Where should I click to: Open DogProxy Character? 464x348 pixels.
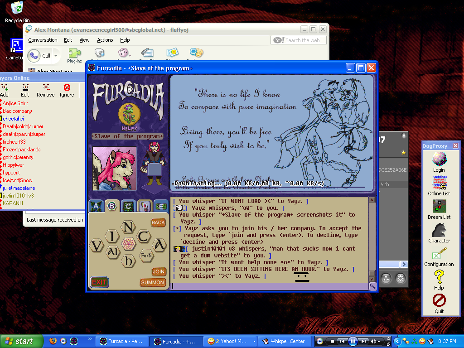coord(439,233)
